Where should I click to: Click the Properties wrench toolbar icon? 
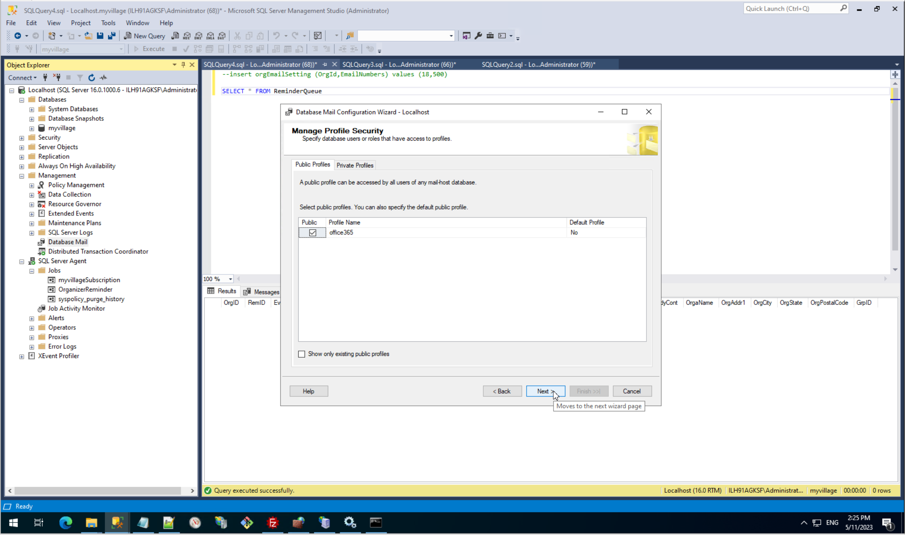pyautogui.click(x=478, y=36)
